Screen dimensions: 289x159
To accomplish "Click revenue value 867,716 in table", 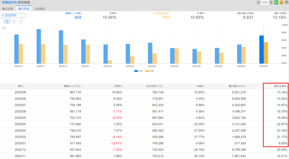I will [75, 92].
